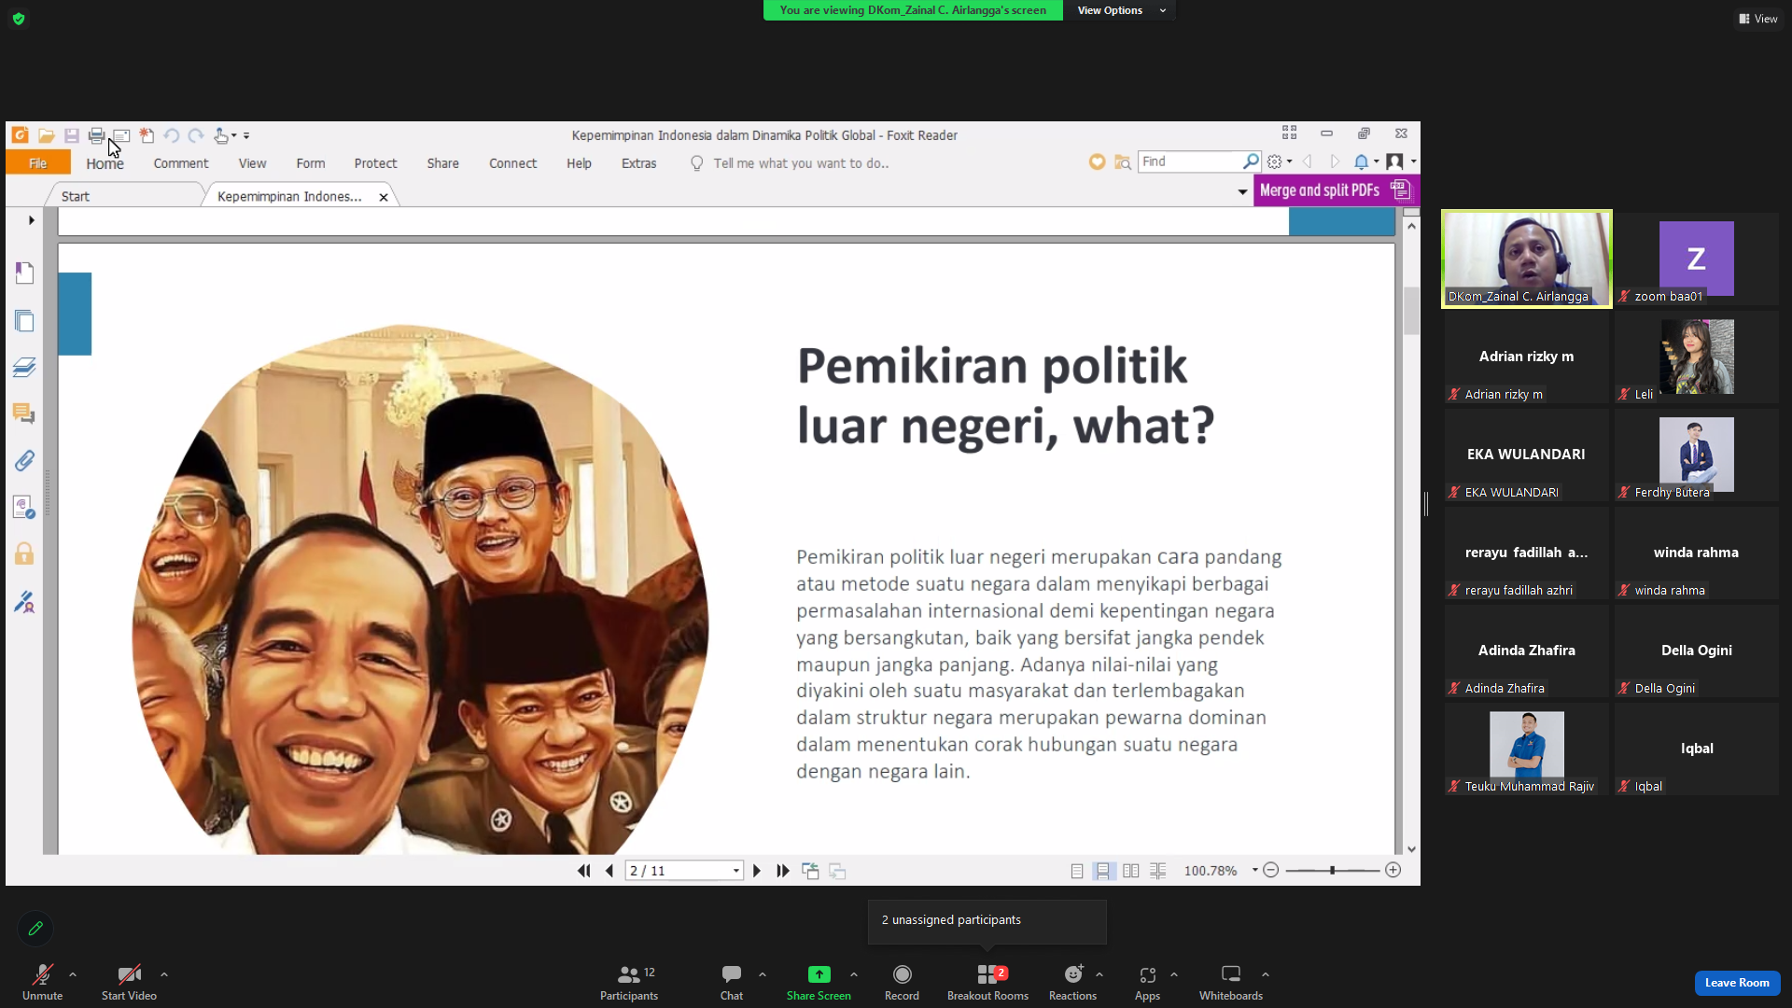Open Zoom Apps from the meeting toolbar

1147,982
